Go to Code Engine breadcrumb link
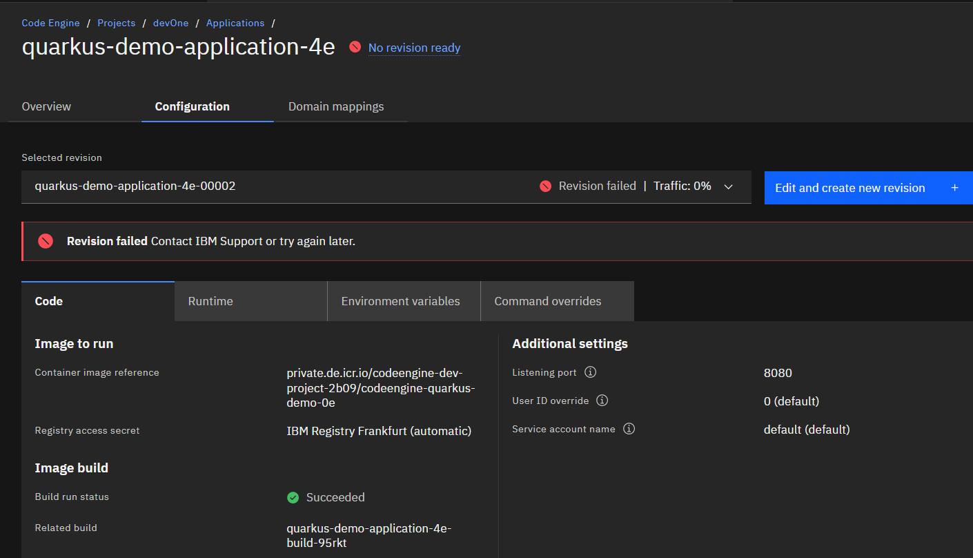This screenshot has height=558, width=973. click(50, 23)
